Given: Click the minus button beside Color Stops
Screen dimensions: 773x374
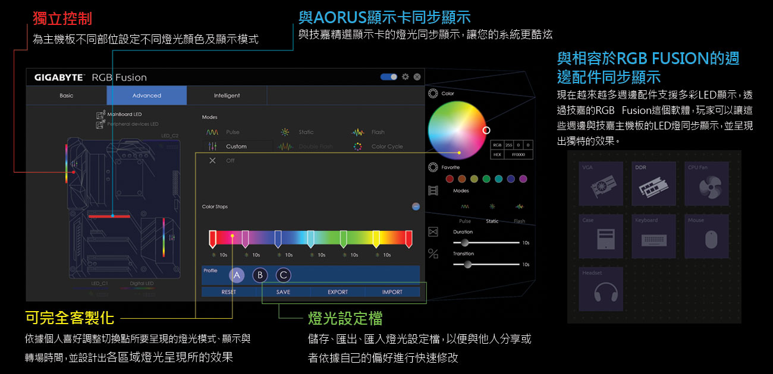Looking at the screenshot, I should (x=416, y=207).
